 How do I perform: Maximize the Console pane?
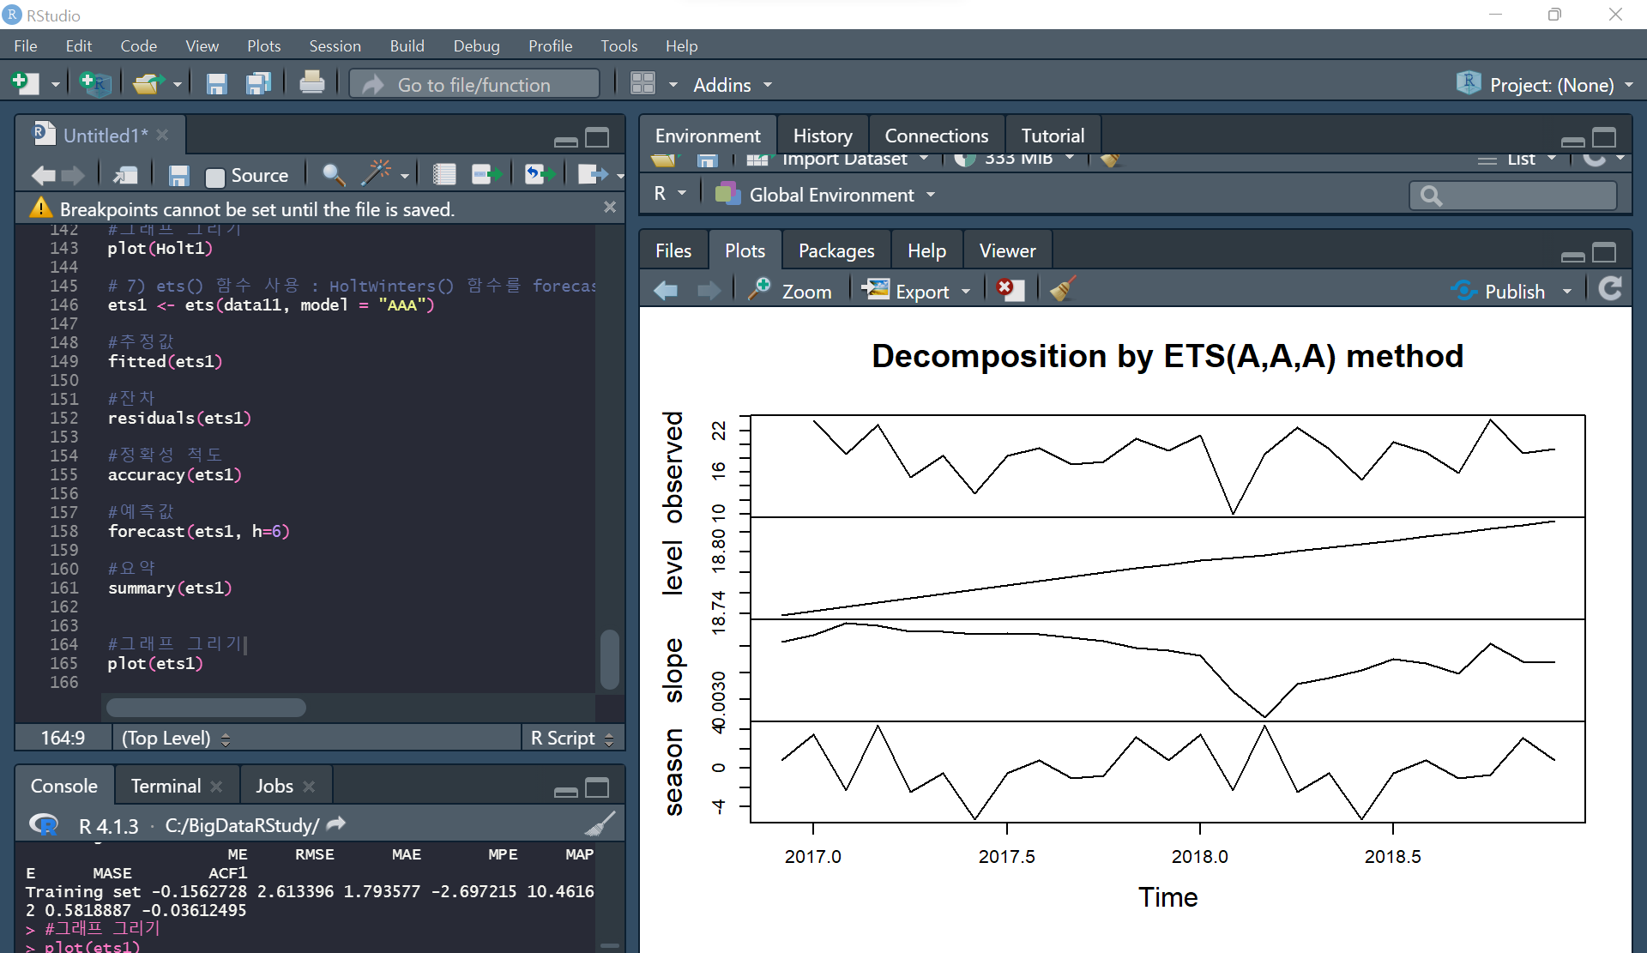click(x=597, y=787)
